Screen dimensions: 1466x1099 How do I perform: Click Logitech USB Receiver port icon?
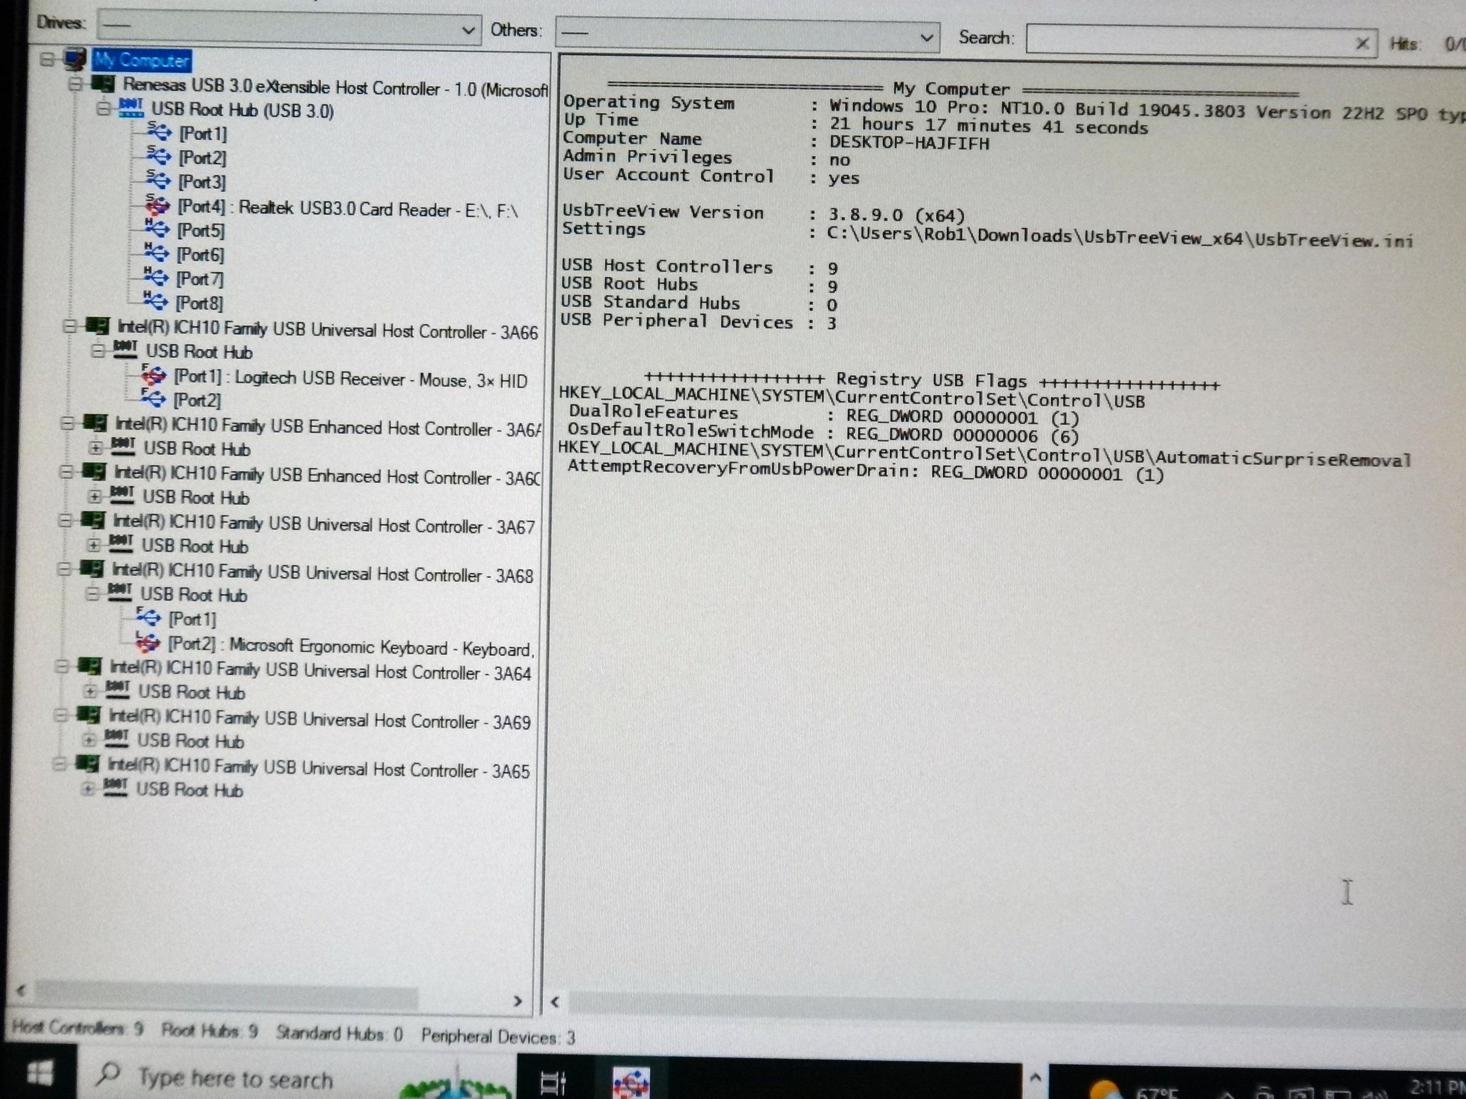[153, 375]
